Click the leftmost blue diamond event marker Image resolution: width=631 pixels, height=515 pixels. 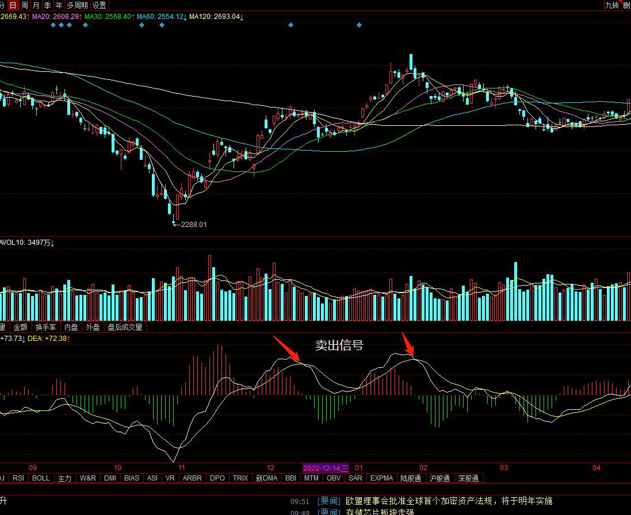point(53,25)
